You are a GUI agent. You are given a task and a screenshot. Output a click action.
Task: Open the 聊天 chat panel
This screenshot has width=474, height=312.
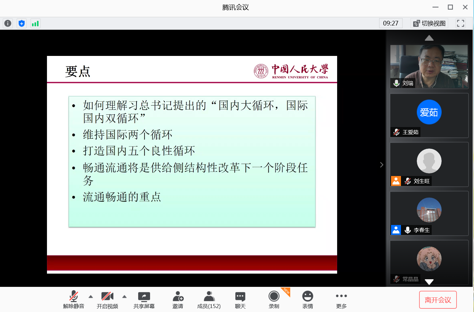(x=240, y=300)
